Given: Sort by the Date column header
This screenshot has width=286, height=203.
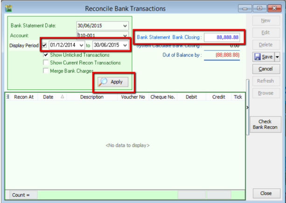Looking at the screenshot, I should coord(49,97).
